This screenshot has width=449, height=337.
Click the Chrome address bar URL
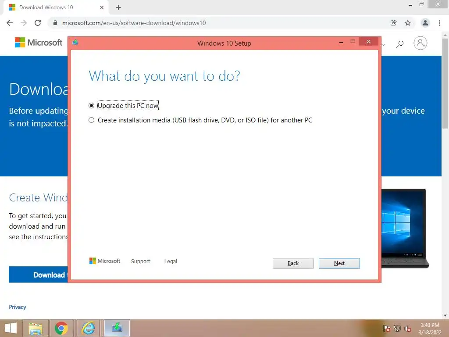point(134,23)
